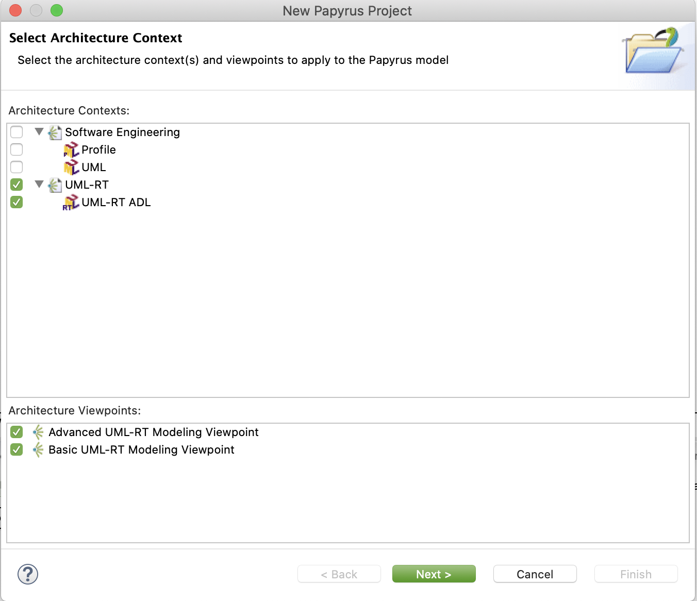Click the Advanced UML-RT Modeling Viewpoint icon
The image size is (697, 601).
coord(38,432)
